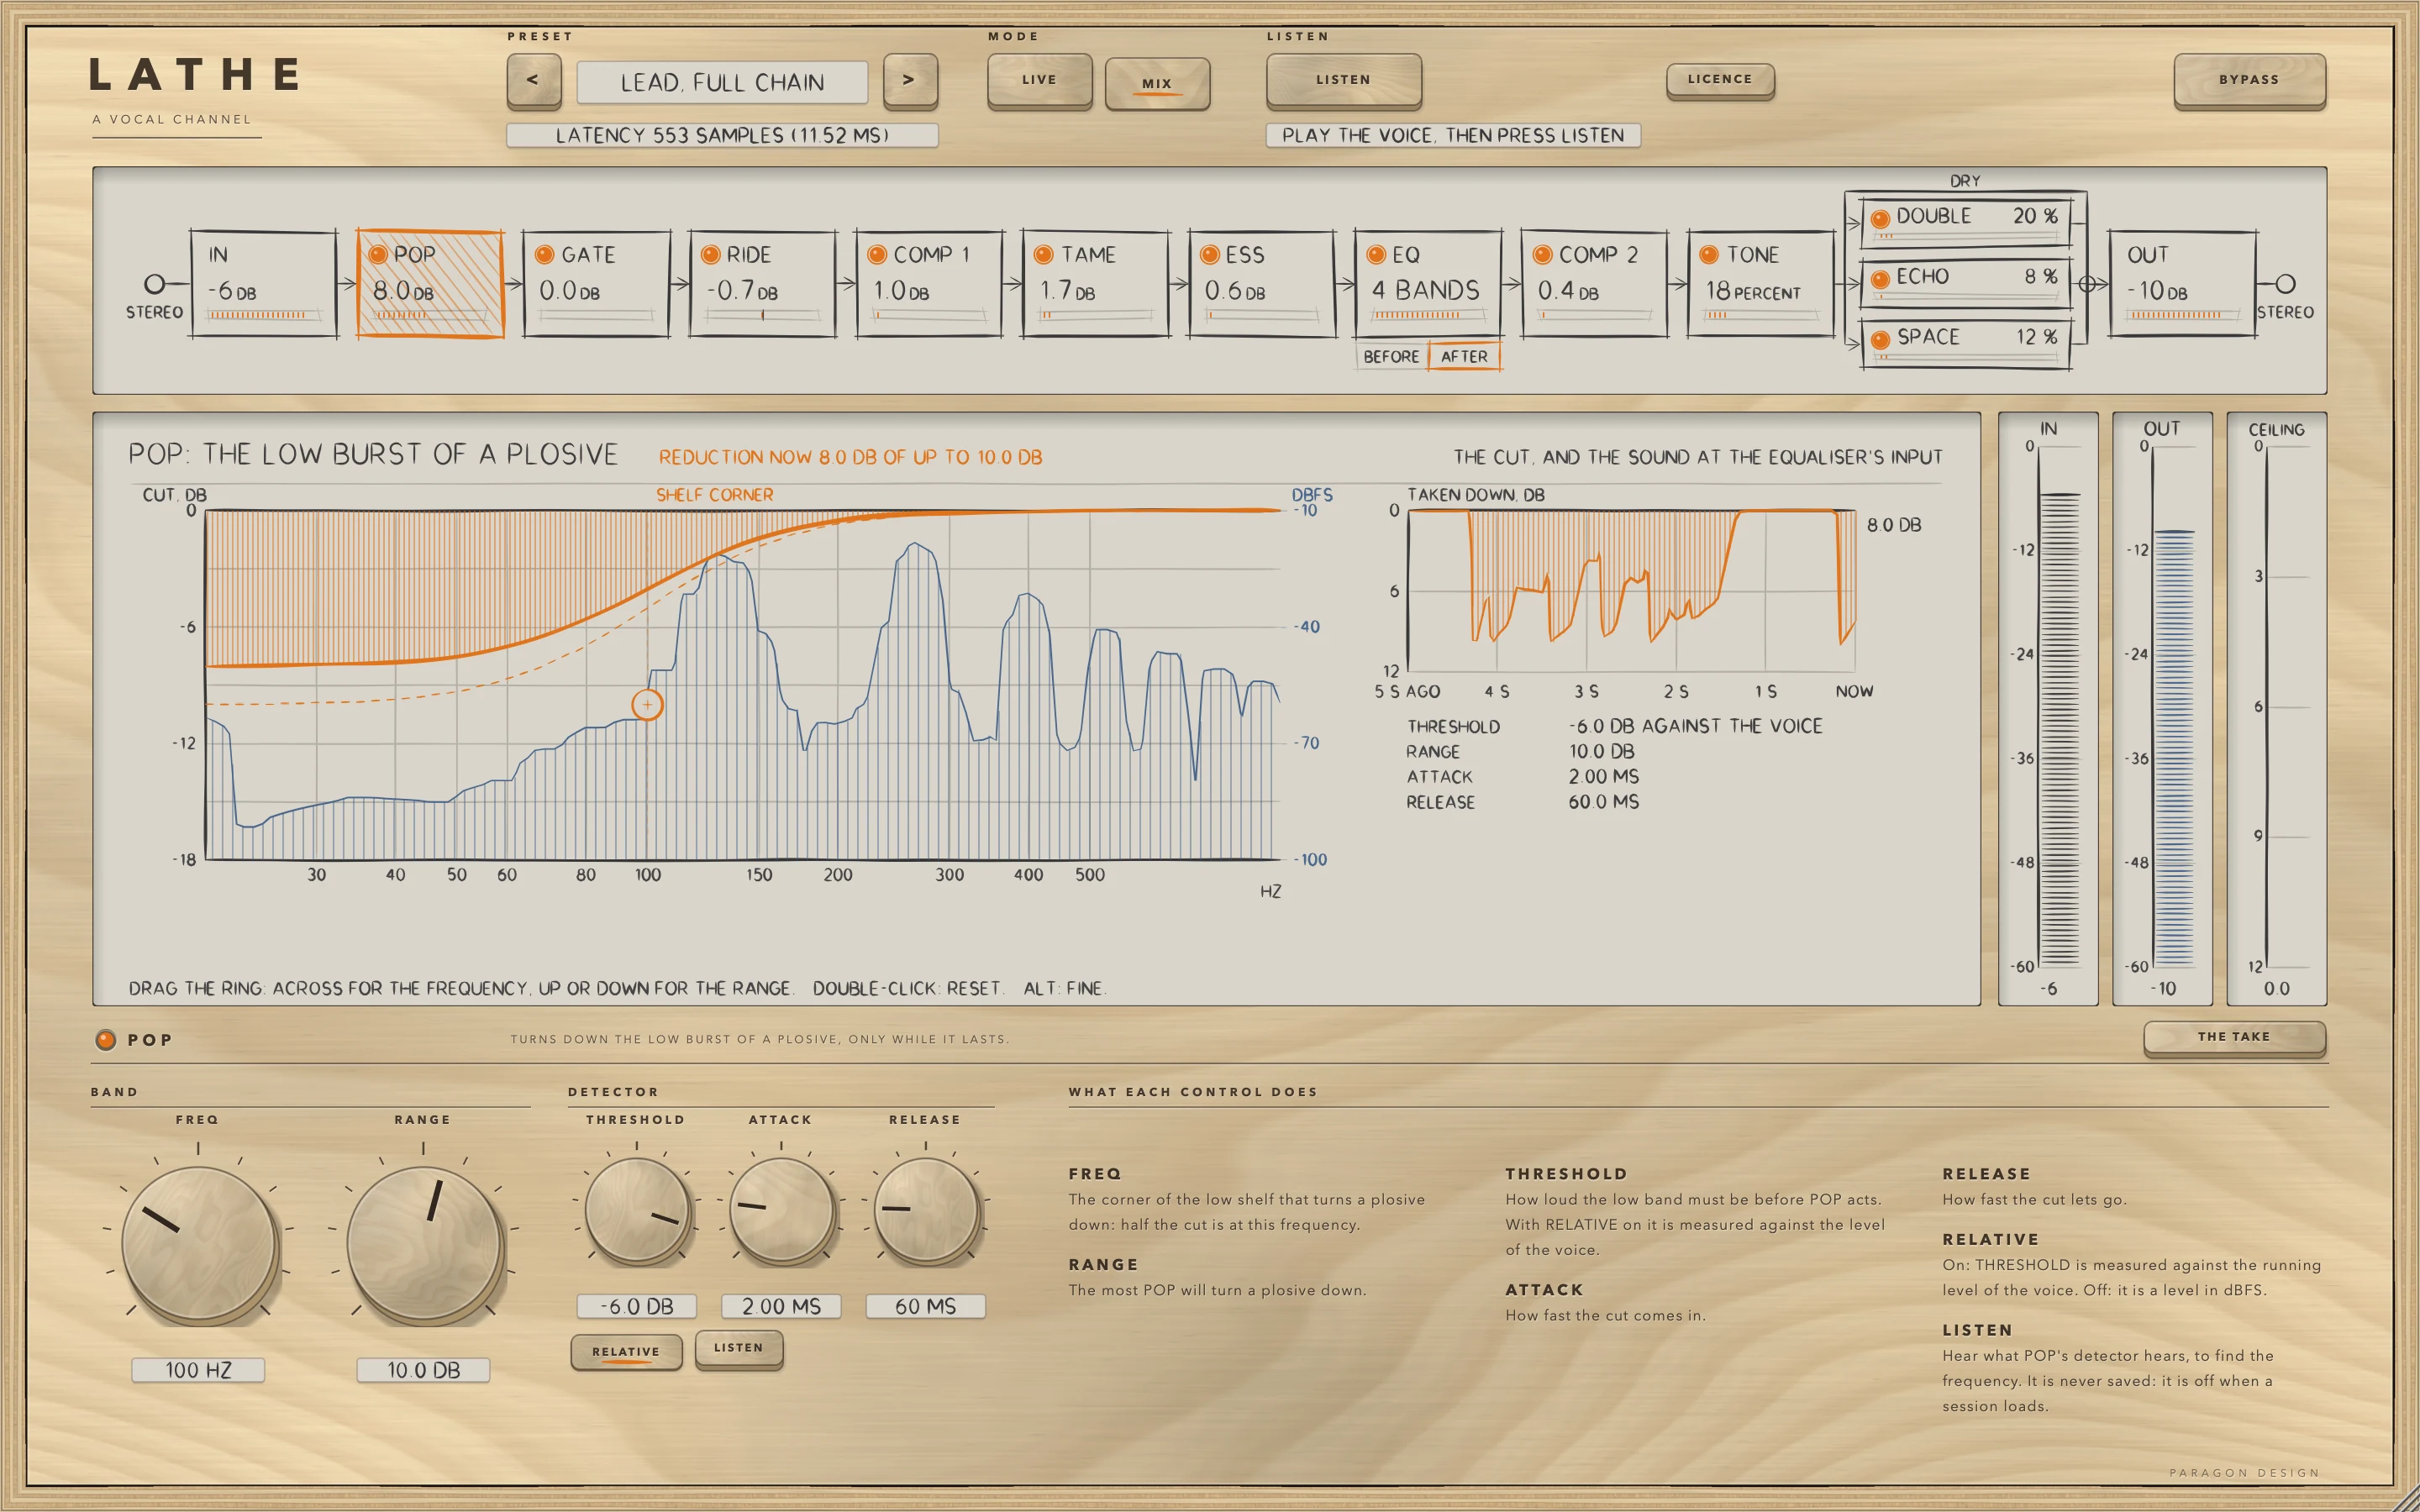Click the FREQ knob
The image size is (2420, 1512).
coord(198,1243)
